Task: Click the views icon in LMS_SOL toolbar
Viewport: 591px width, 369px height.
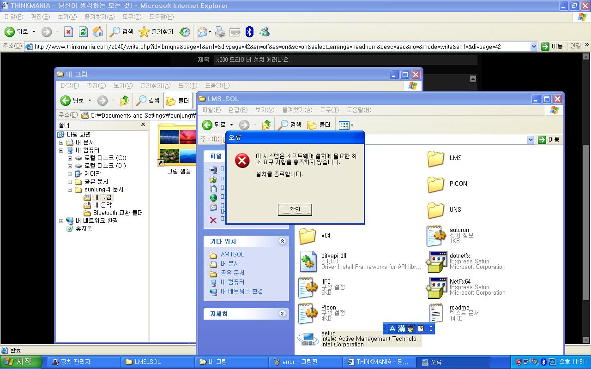Action: pos(344,125)
